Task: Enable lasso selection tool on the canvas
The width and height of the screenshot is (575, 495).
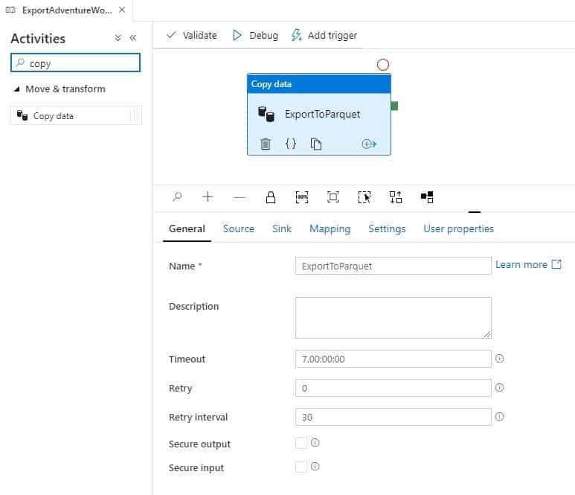Action: (364, 197)
